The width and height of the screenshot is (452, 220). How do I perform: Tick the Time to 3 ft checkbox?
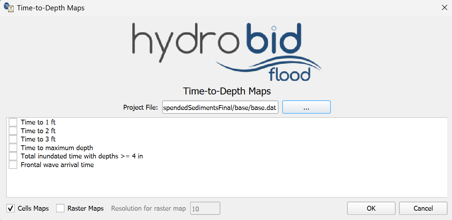tap(13, 139)
